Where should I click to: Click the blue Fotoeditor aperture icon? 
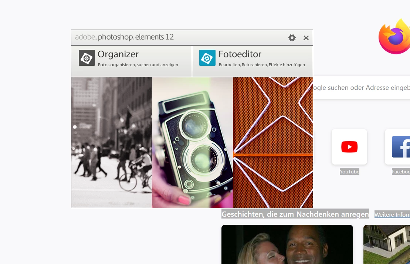207,58
